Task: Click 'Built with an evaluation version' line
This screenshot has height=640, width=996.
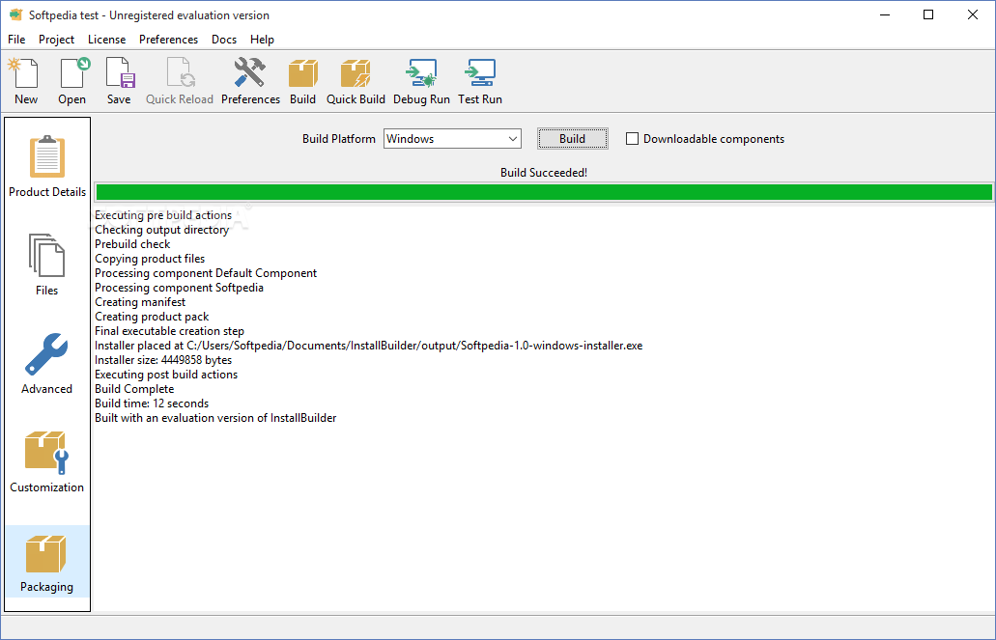Action: point(216,418)
